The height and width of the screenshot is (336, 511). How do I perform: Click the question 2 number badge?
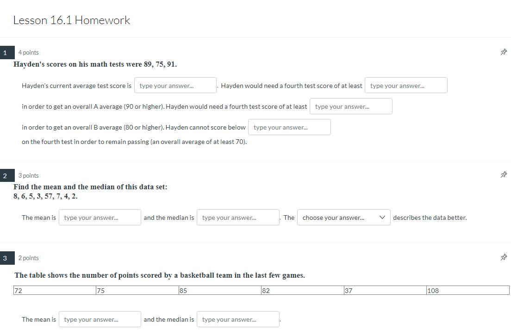point(5,176)
